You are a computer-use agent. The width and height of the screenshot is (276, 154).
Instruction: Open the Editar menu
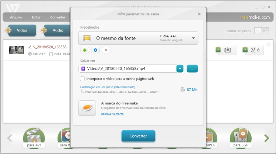[36, 17]
